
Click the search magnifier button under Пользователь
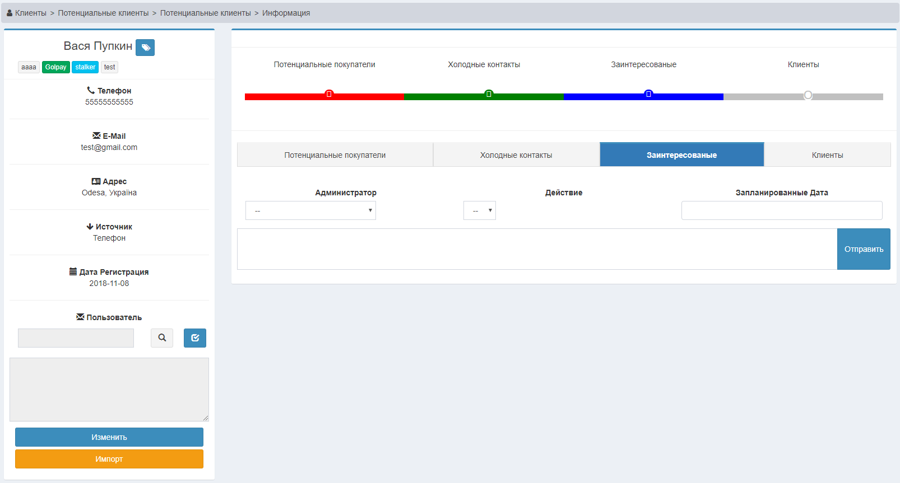(162, 338)
